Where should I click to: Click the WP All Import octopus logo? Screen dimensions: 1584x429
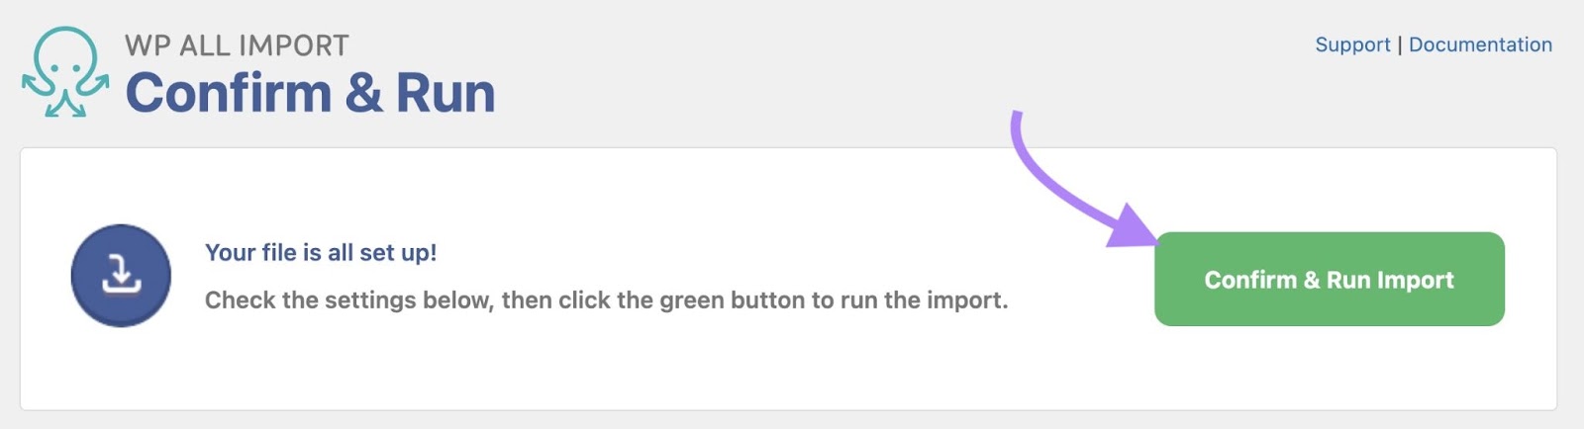[x=65, y=72]
